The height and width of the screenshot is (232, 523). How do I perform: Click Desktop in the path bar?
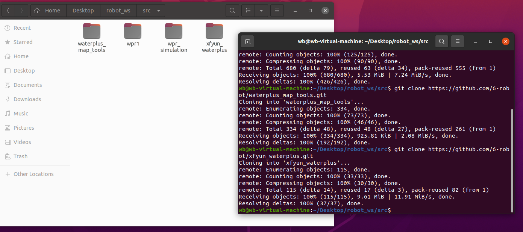click(83, 11)
